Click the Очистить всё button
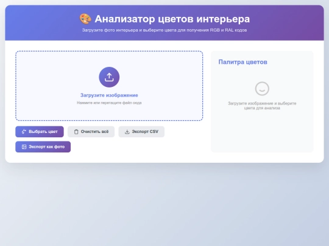This screenshot has height=246, width=329. [x=91, y=132]
